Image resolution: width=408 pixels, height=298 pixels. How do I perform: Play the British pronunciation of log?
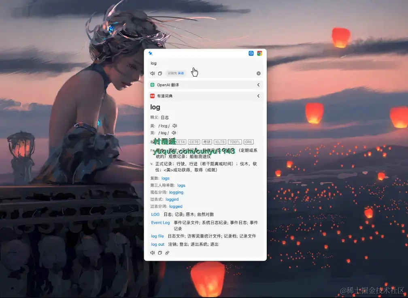tap(174, 133)
